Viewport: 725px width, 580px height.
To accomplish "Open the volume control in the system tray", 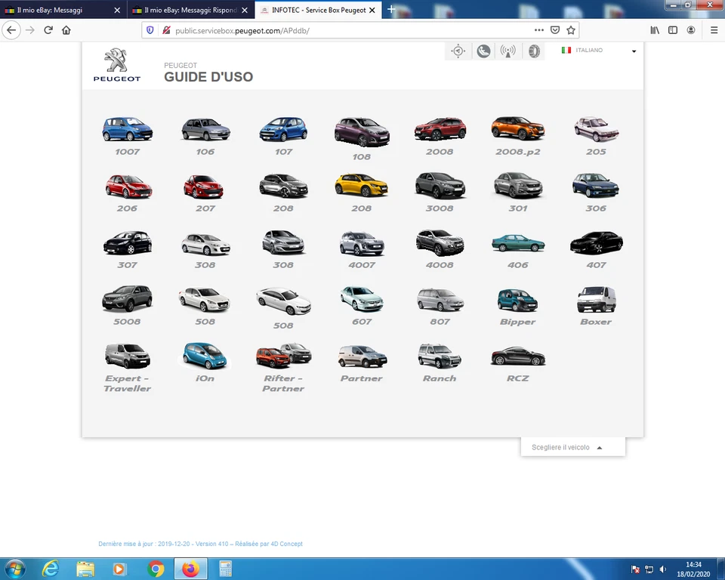I will pyautogui.click(x=662, y=569).
